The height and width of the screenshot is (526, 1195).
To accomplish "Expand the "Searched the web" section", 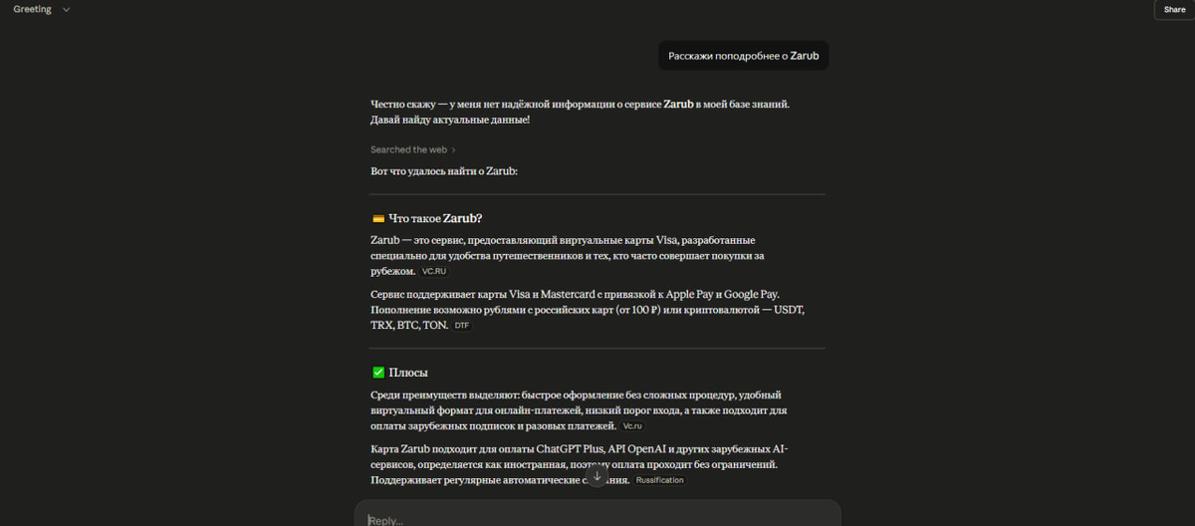I will pos(413,149).
